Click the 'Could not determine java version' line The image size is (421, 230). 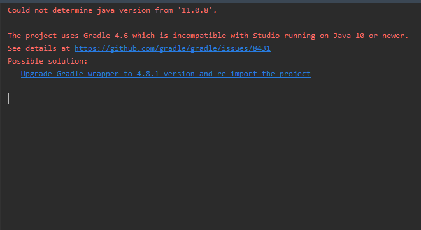[112, 10]
